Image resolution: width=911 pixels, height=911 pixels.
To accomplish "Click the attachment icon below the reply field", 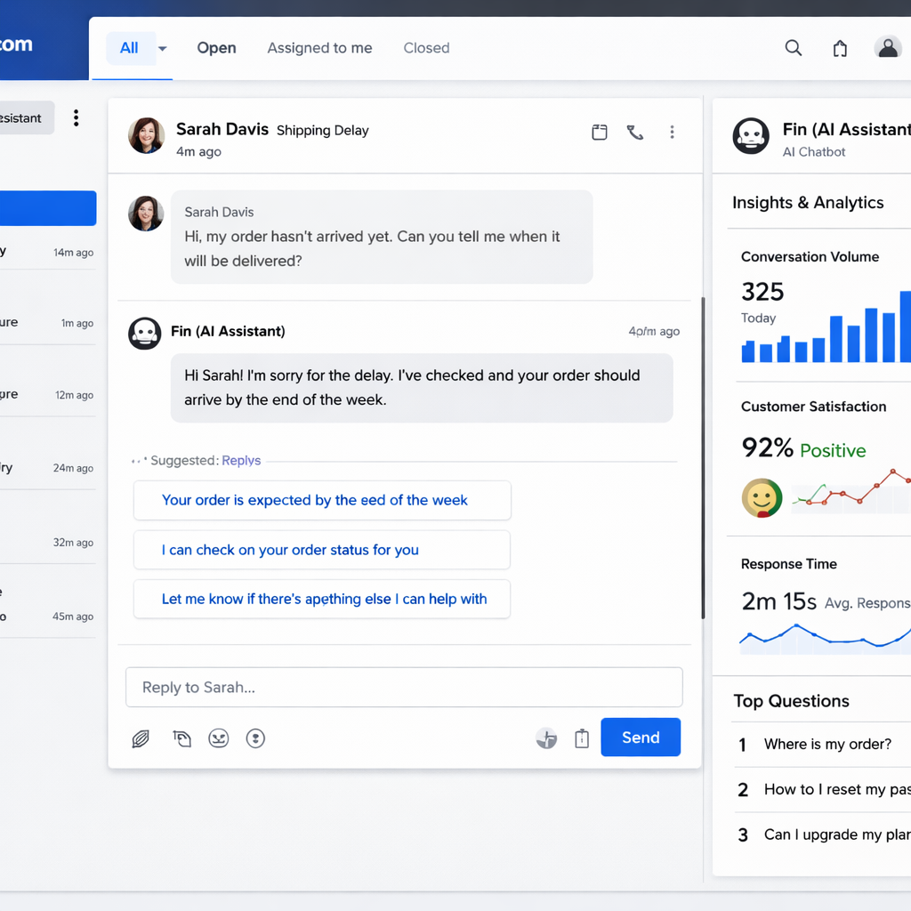I will click(x=140, y=738).
